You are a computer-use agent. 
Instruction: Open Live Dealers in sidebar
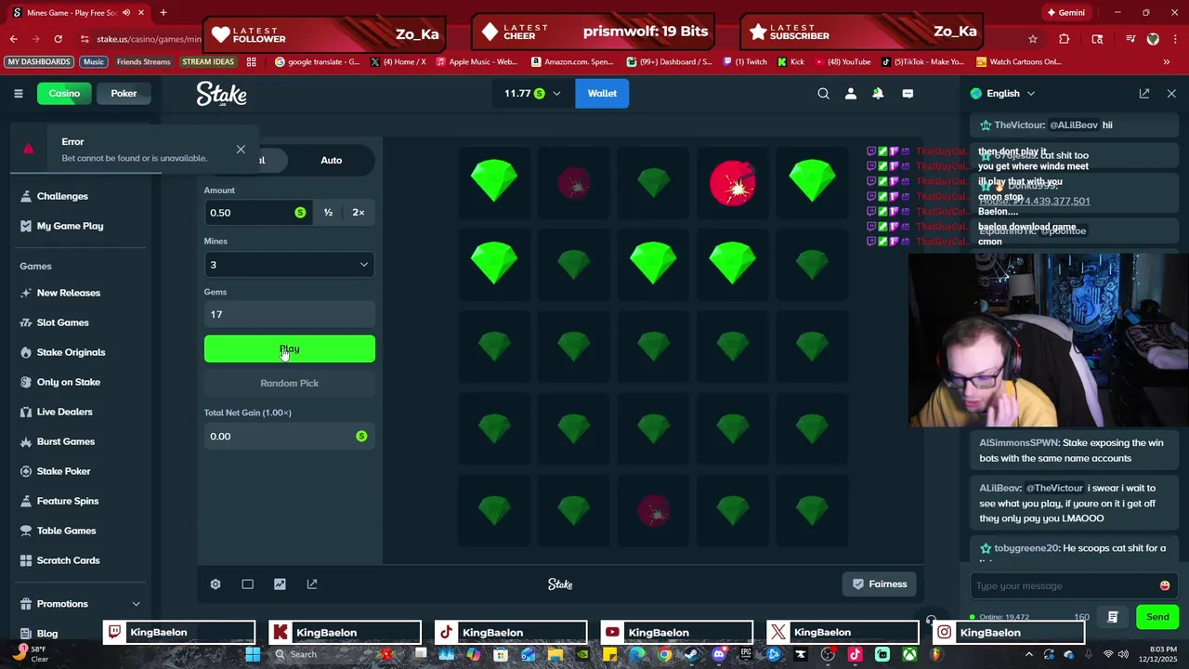coord(64,412)
